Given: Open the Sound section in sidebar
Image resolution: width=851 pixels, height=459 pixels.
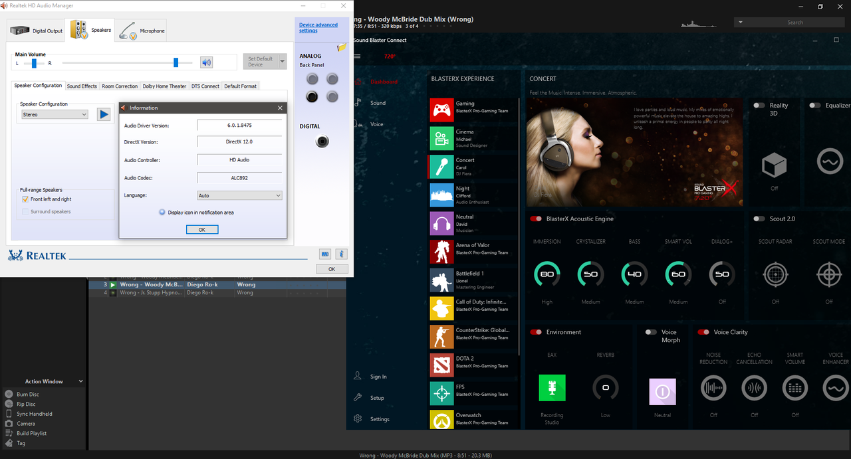Looking at the screenshot, I should [378, 103].
